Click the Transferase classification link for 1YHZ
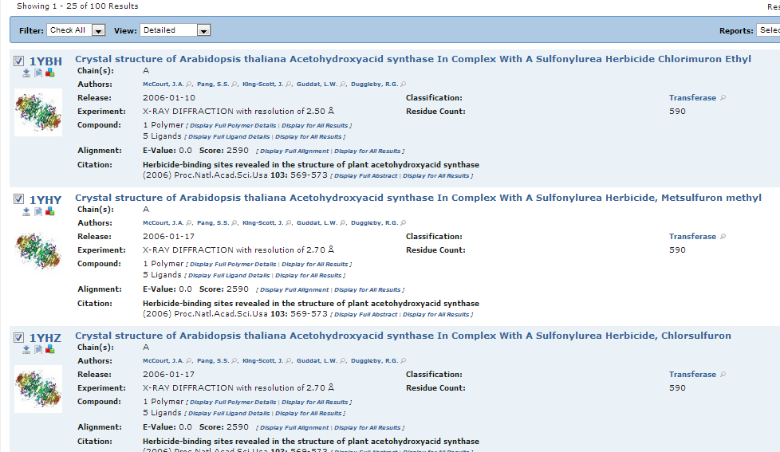Image resolution: width=780 pixels, height=452 pixels. click(692, 375)
